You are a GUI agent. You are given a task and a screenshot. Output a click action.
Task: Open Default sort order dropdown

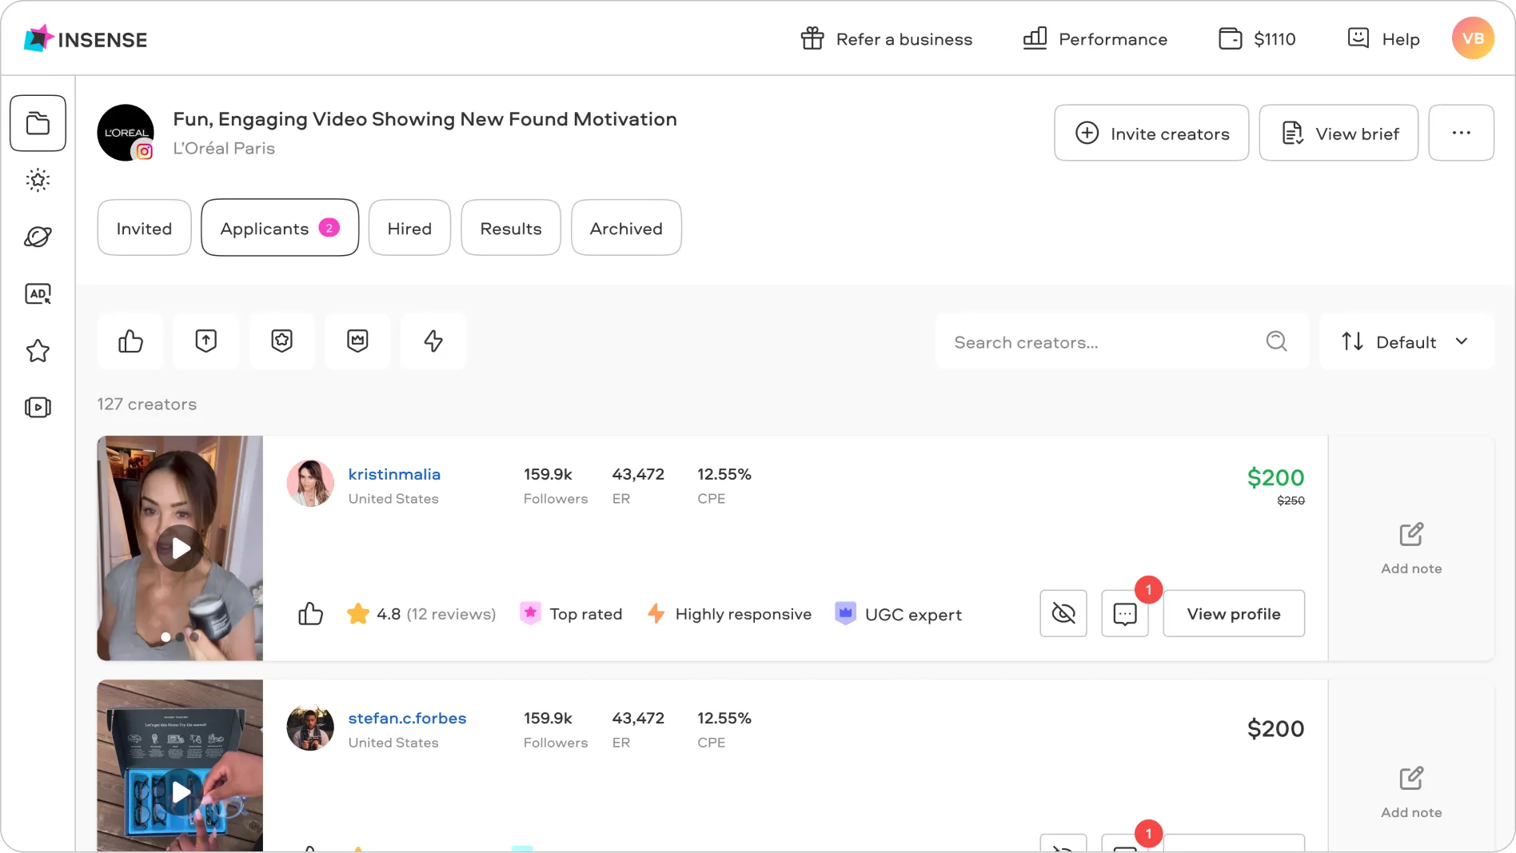coord(1407,341)
